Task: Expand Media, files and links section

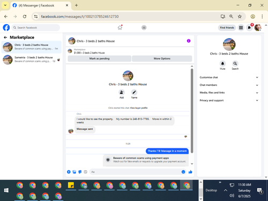Action: (x=229, y=93)
